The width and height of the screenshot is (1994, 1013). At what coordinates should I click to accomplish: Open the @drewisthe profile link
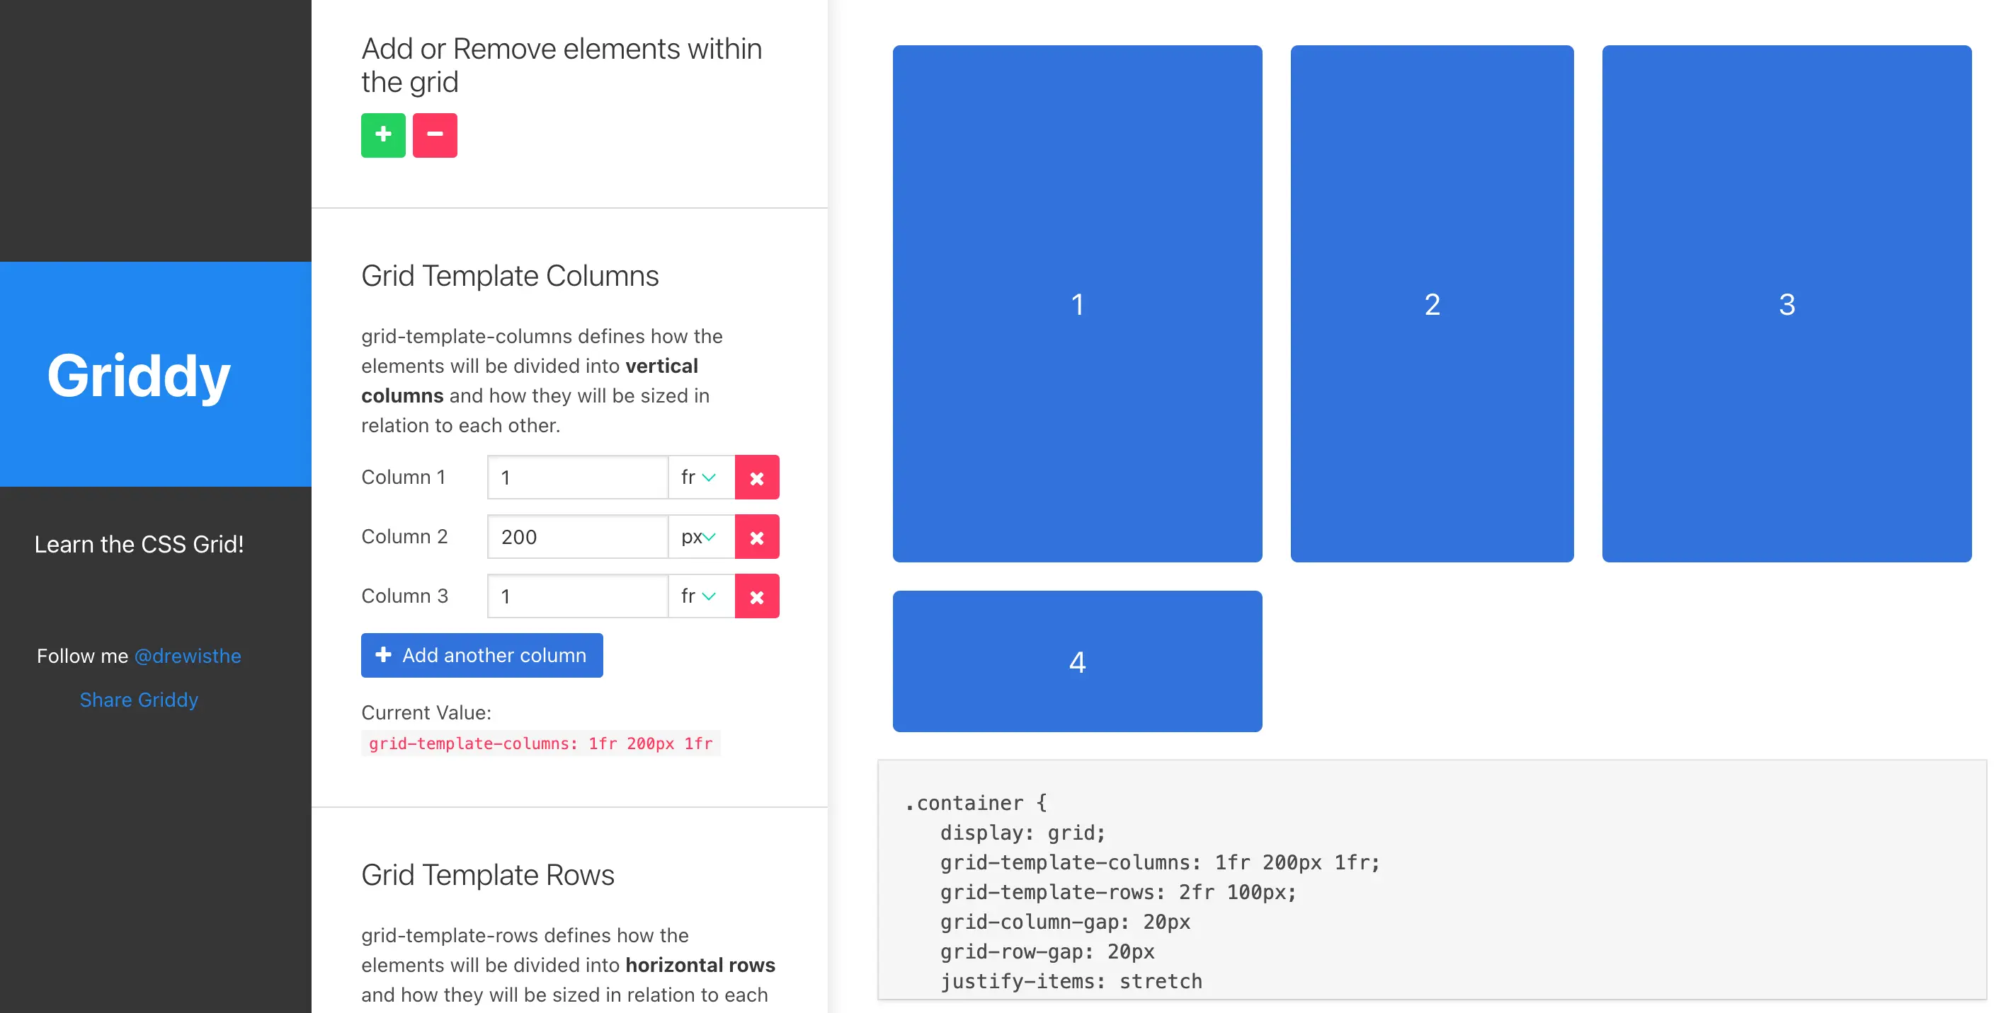(188, 656)
